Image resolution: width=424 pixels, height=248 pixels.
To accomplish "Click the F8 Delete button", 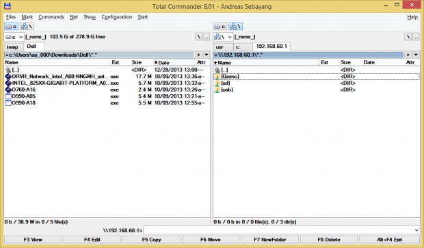I will pyautogui.click(x=329, y=240).
